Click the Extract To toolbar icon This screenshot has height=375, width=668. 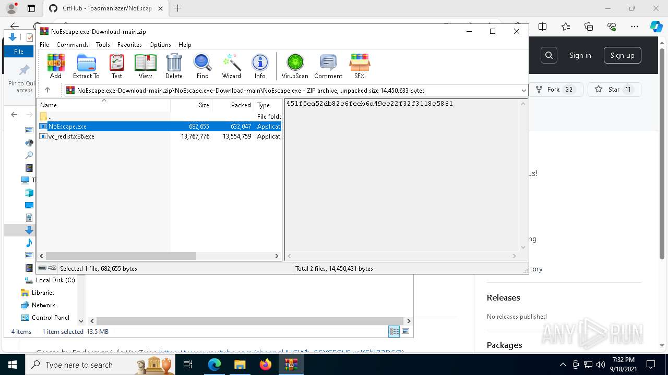86,66
